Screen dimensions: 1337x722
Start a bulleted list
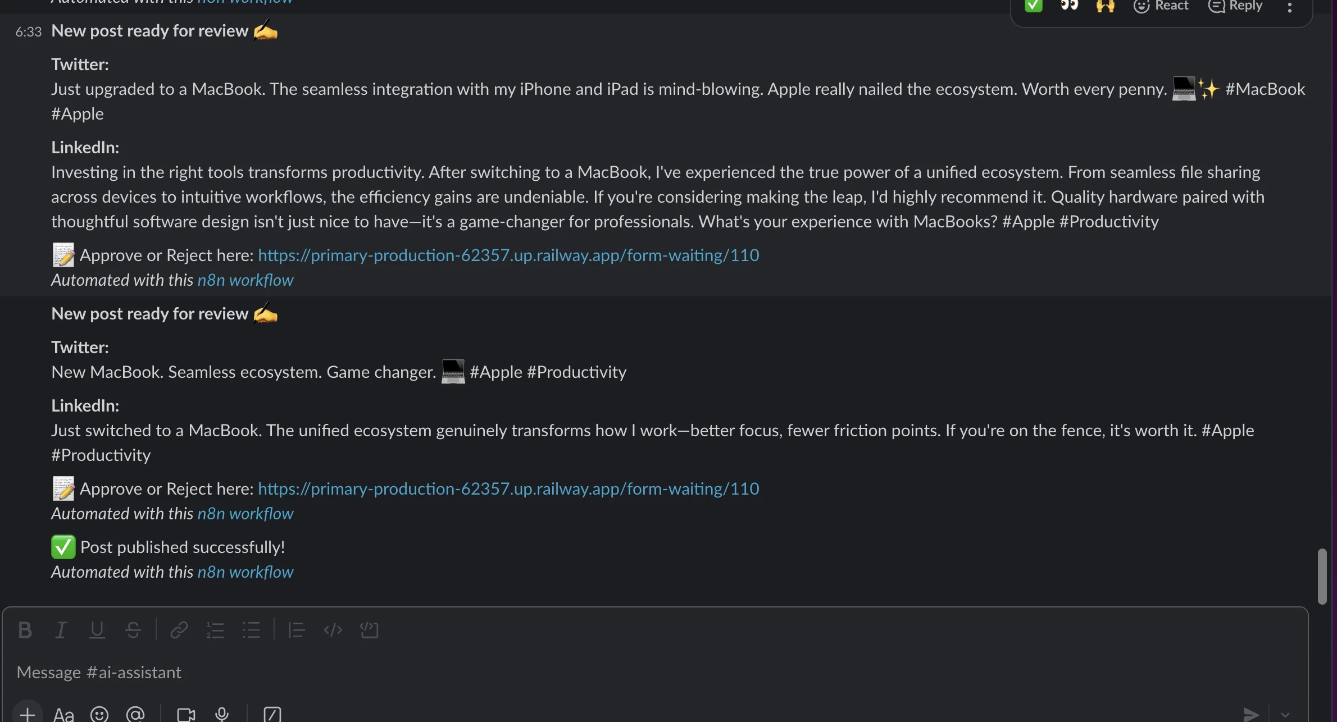(x=251, y=630)
